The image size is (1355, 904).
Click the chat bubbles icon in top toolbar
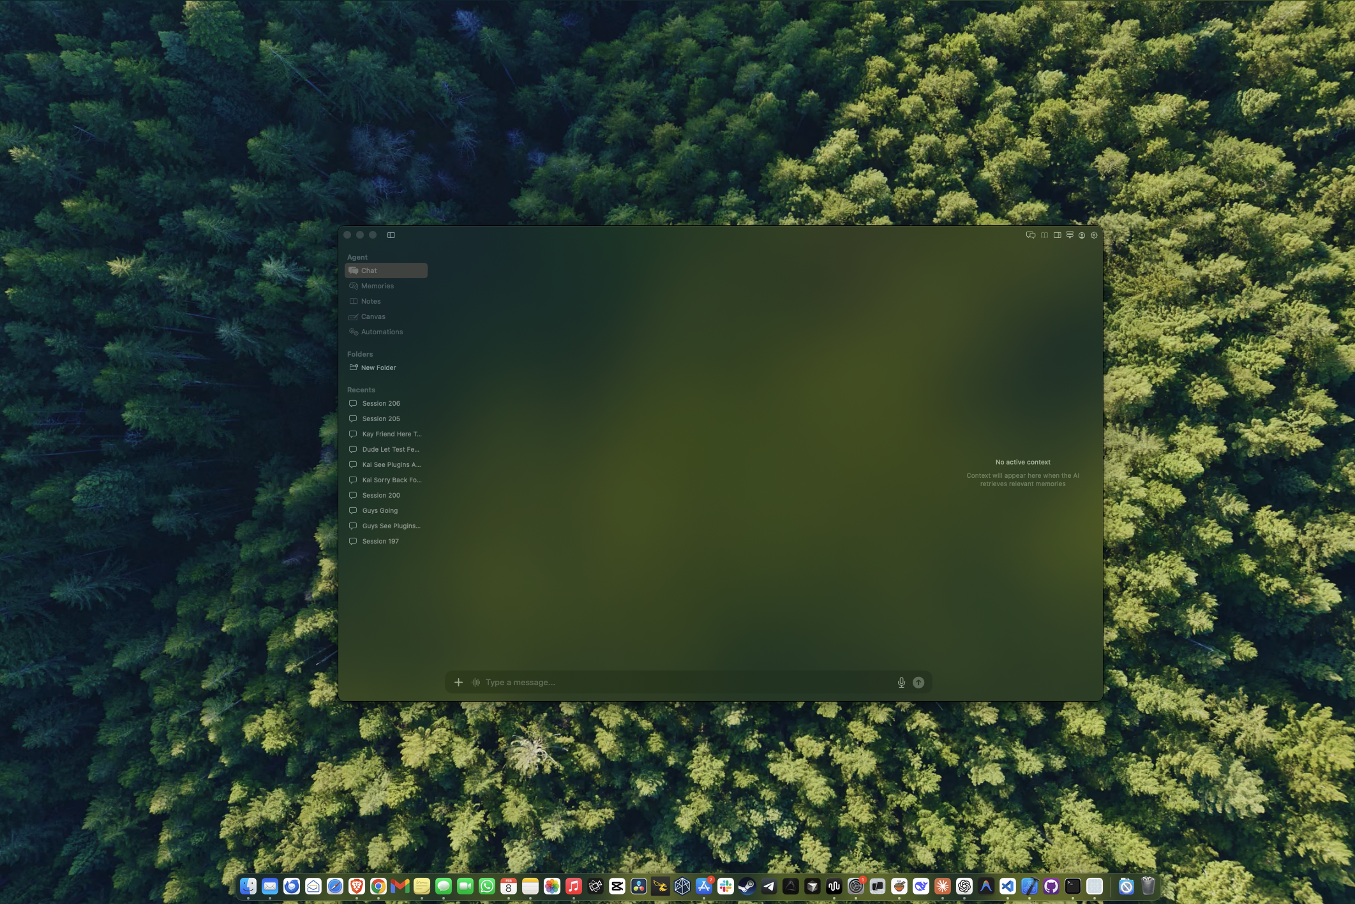1030,235
